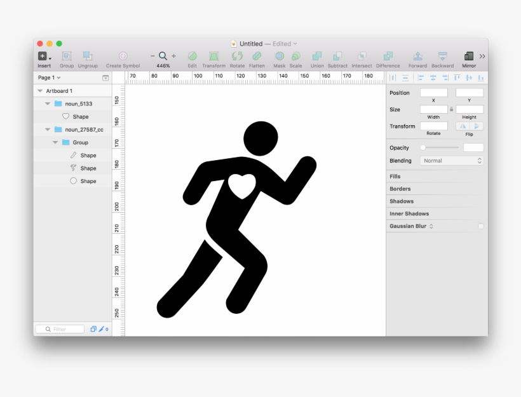521x397 pixels.
Task: Activate the Scale tool
Action: tap(295, 56)
